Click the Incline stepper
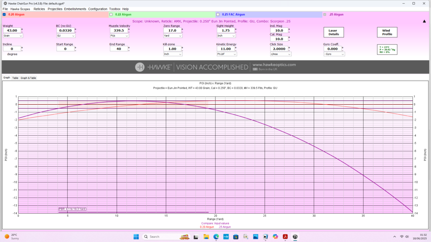Viewport: 431px width, 242px height. pyautogui.click(x=22, y=49)
